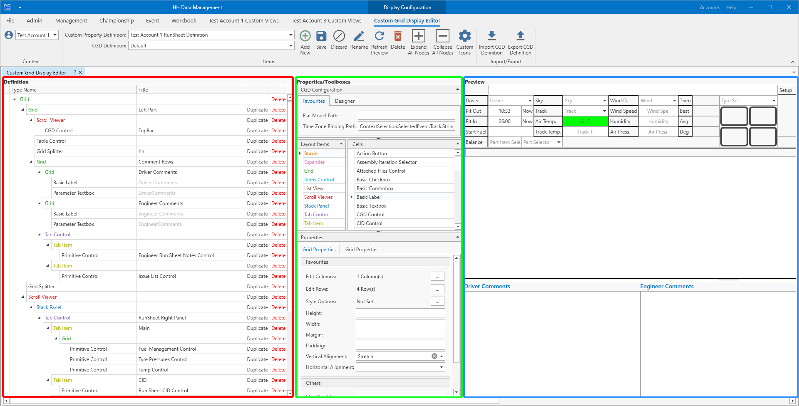Open the Custom Property Definition dropdown

[291, 35]
